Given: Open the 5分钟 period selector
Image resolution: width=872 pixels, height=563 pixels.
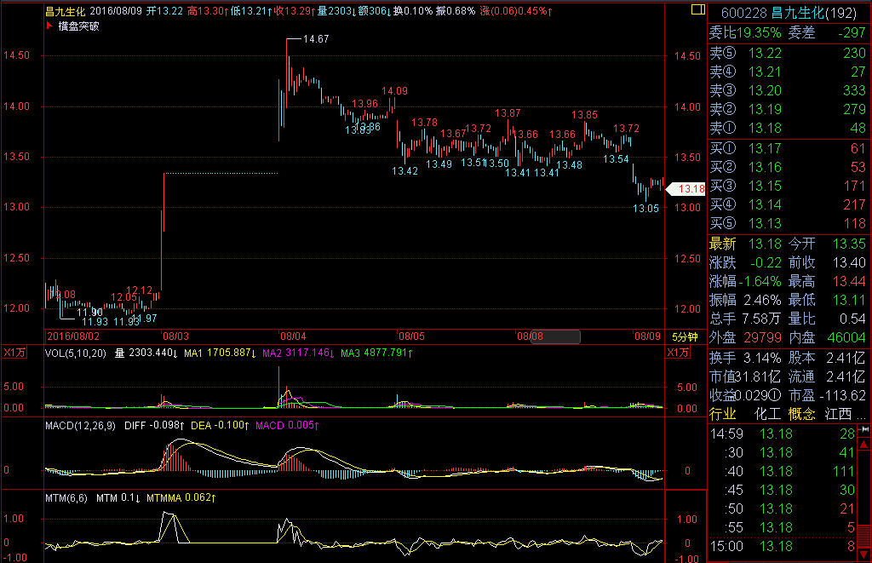Looking at the screenshot, I should point(683,336).
